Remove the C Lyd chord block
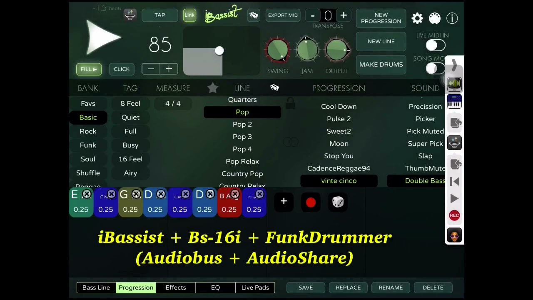 pos(259,194)
